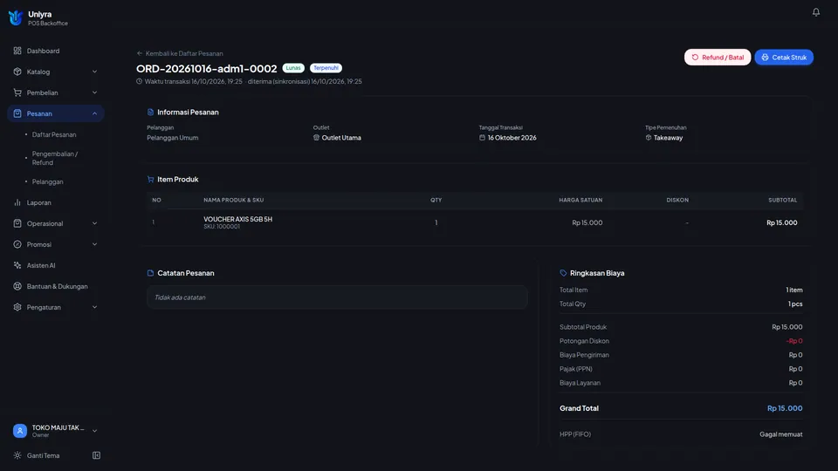
Task: Click product name VOUCHER AXIS 5GB 5H
Action: click(x=237, y=219)
